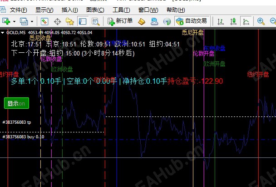
Task: Toggle the Terminal panel icon
Action: click(83, 21)
